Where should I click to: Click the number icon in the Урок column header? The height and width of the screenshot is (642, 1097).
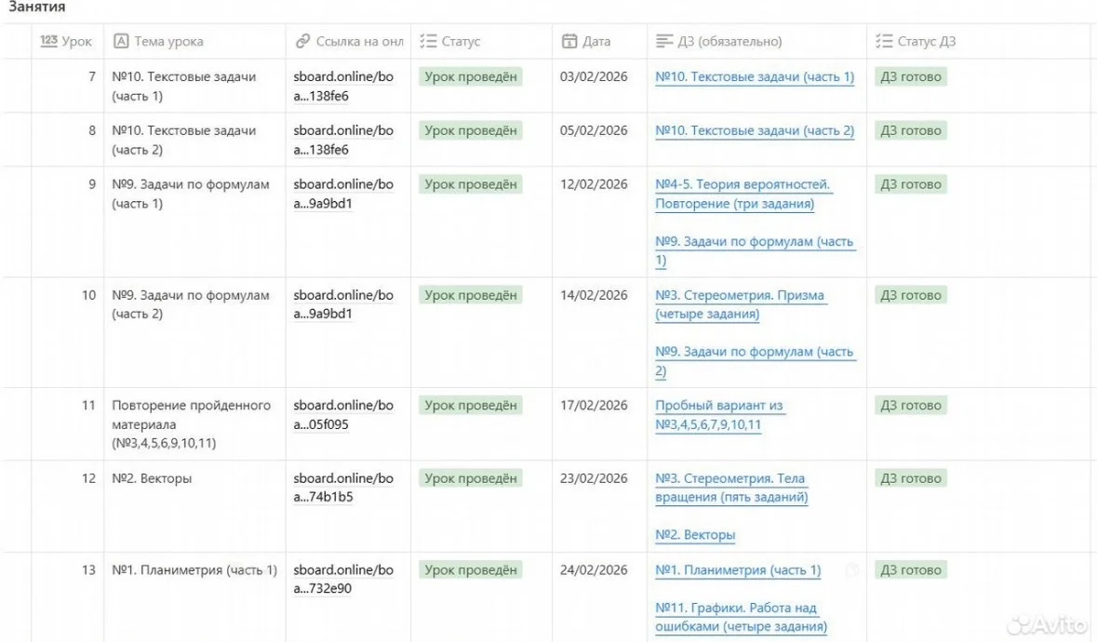click(x=48, y=41)
